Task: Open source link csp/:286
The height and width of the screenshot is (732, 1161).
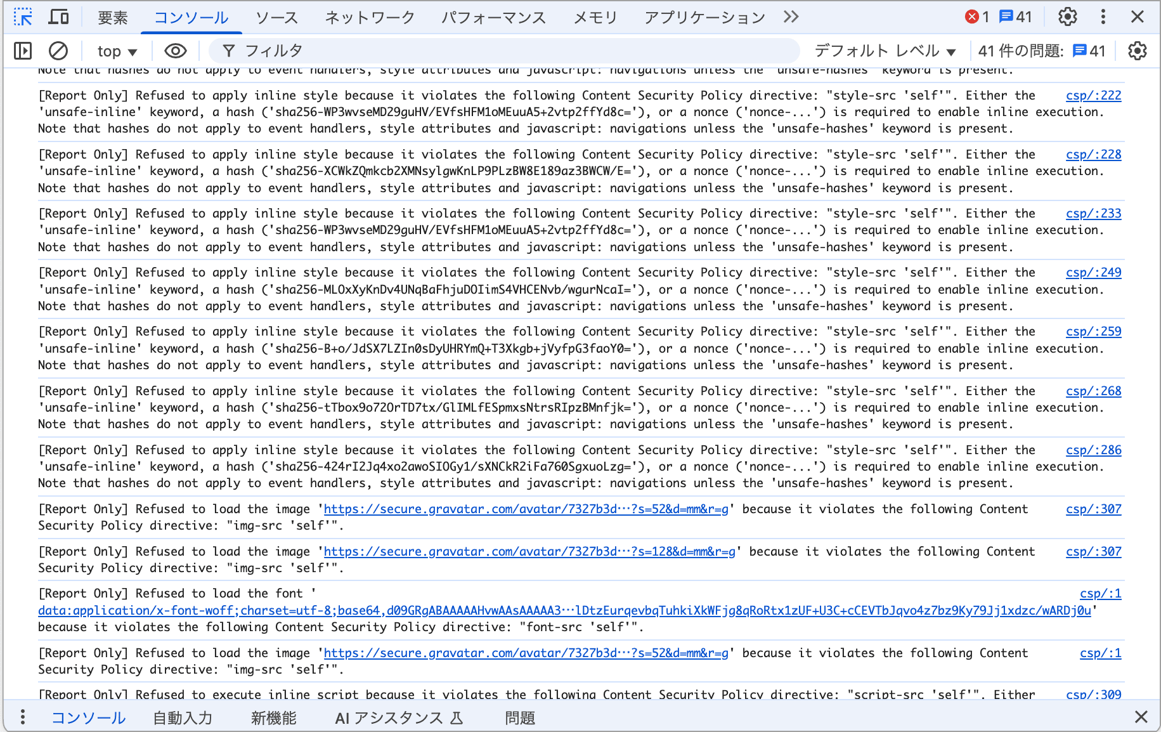Action: [x=1093, y=450]
